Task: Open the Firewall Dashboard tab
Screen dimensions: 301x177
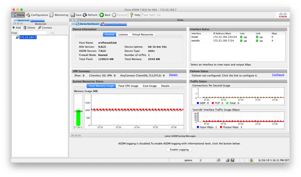Action: [113, 24]
